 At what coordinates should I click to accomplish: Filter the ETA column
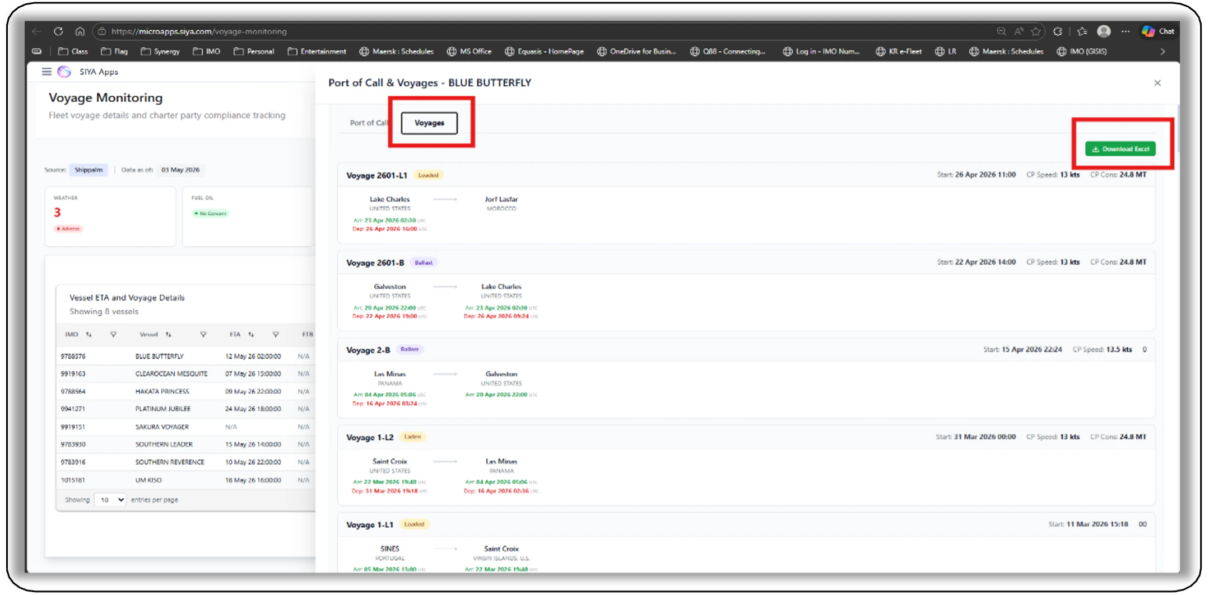click(276, 335)
